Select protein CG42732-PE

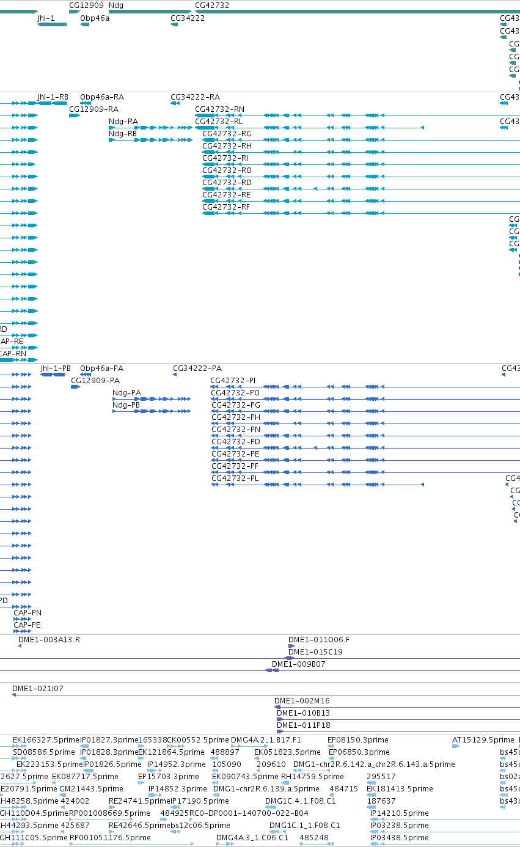235,453
